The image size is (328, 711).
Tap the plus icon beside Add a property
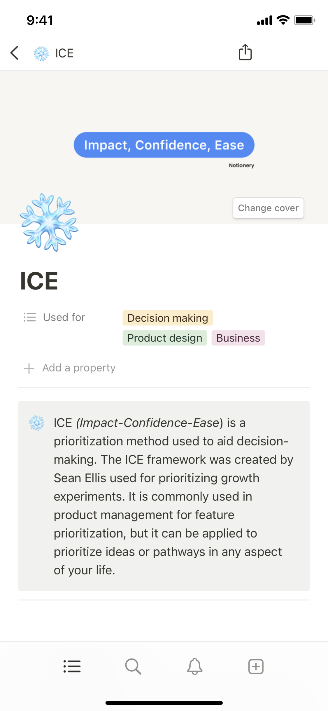(29, 368)
